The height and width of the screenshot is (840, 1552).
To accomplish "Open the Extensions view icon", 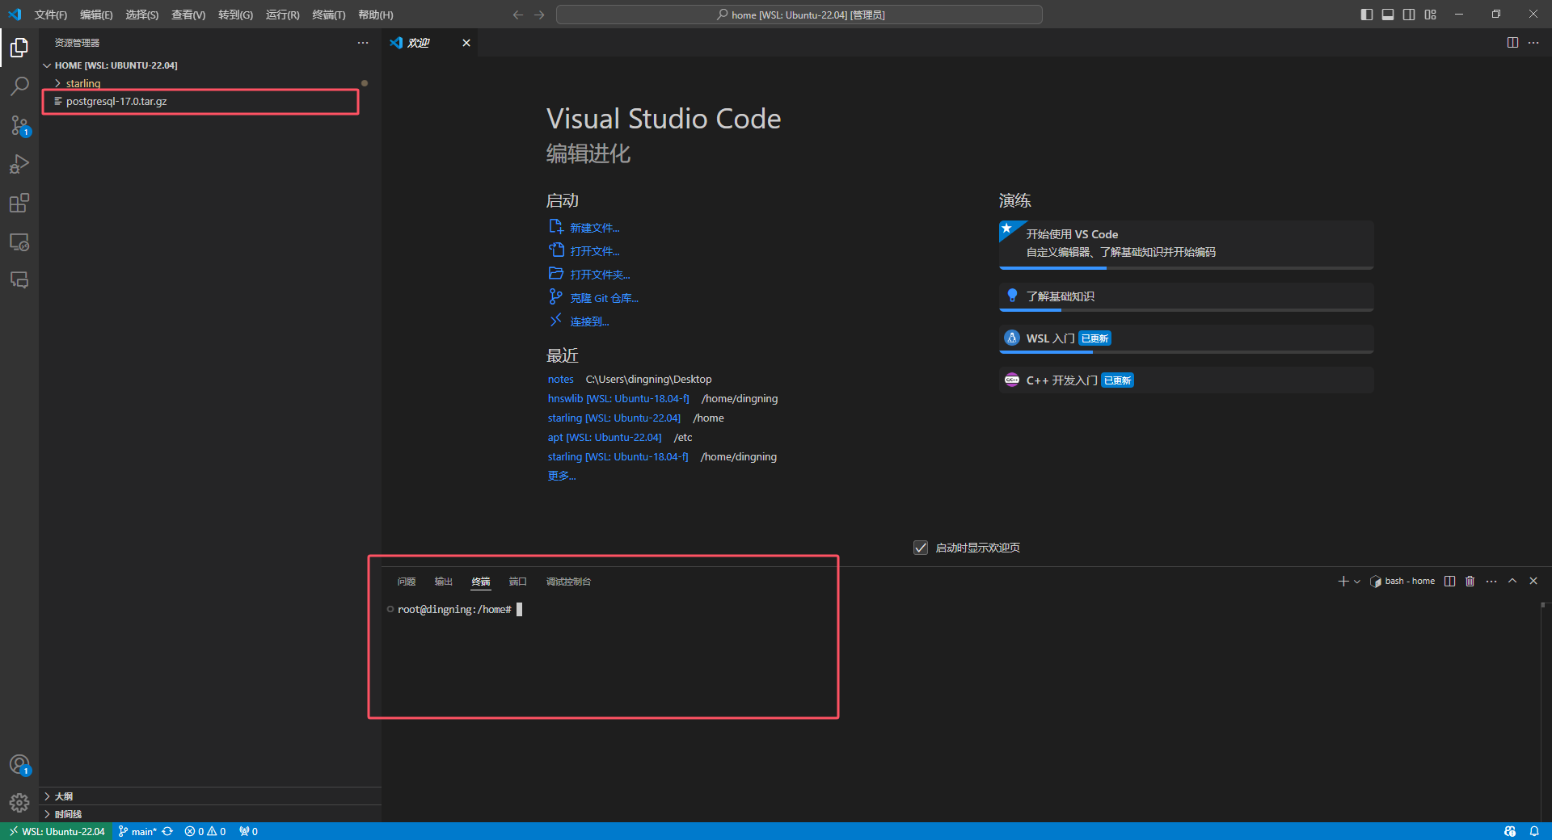I will [19, 203].
